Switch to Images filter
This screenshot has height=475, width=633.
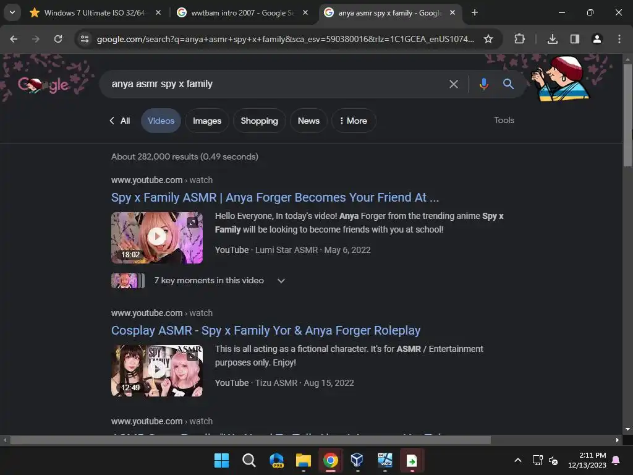(206, 121)
